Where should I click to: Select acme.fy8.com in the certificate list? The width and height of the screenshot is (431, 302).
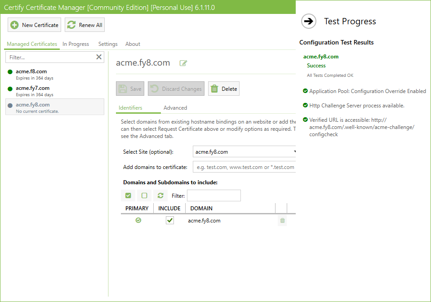click(55, 107)
